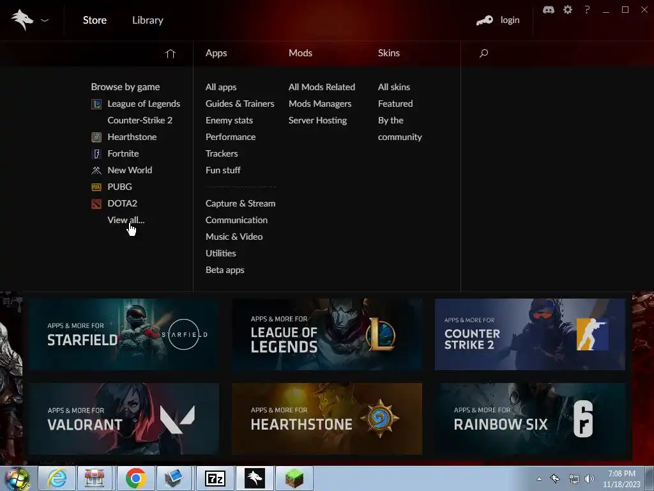Click the League of Legends game icon
The height and width of the screenshot is (491, 654).
coord(96,104)
